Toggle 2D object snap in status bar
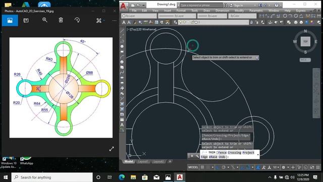This screenshot has width=323, height=182. (x=248, y=167)
